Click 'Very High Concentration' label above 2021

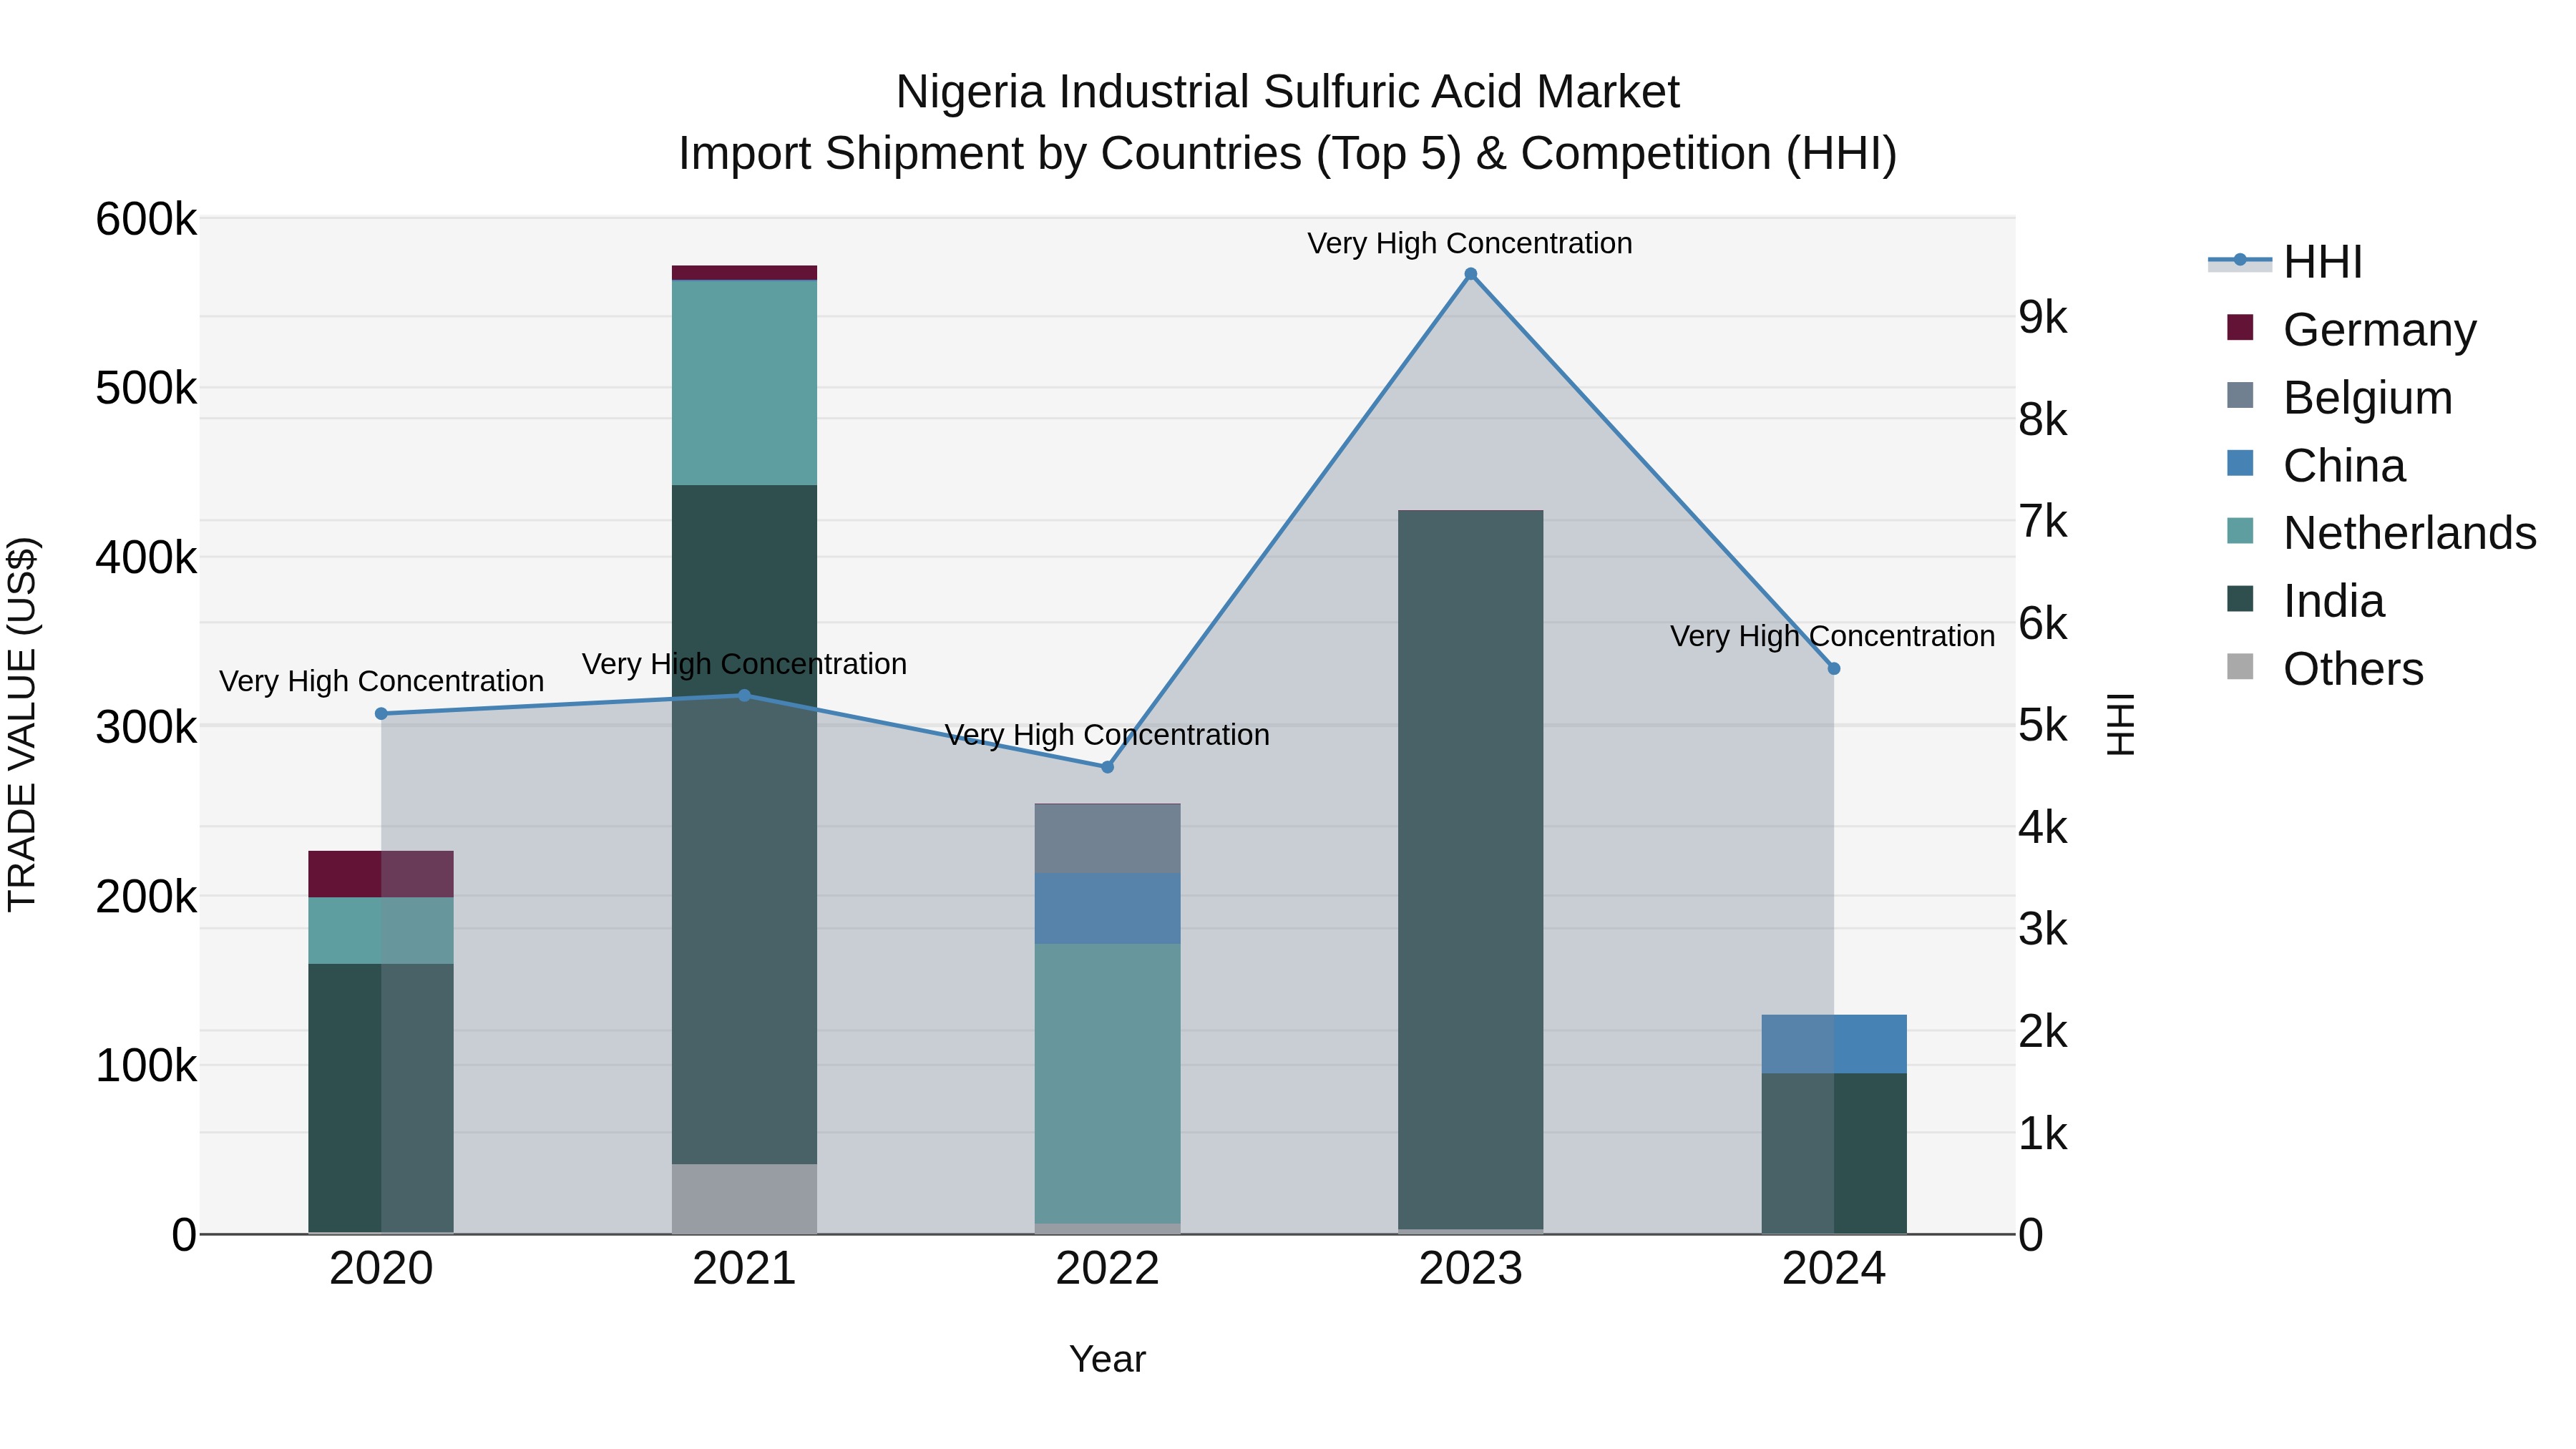click(x=744, y=664)
